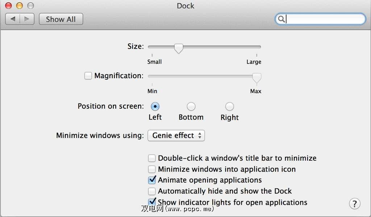Open the Genie effect dropdown menu
The height and width of the screenshot is (217, 371).
click(x=176, y=135)
